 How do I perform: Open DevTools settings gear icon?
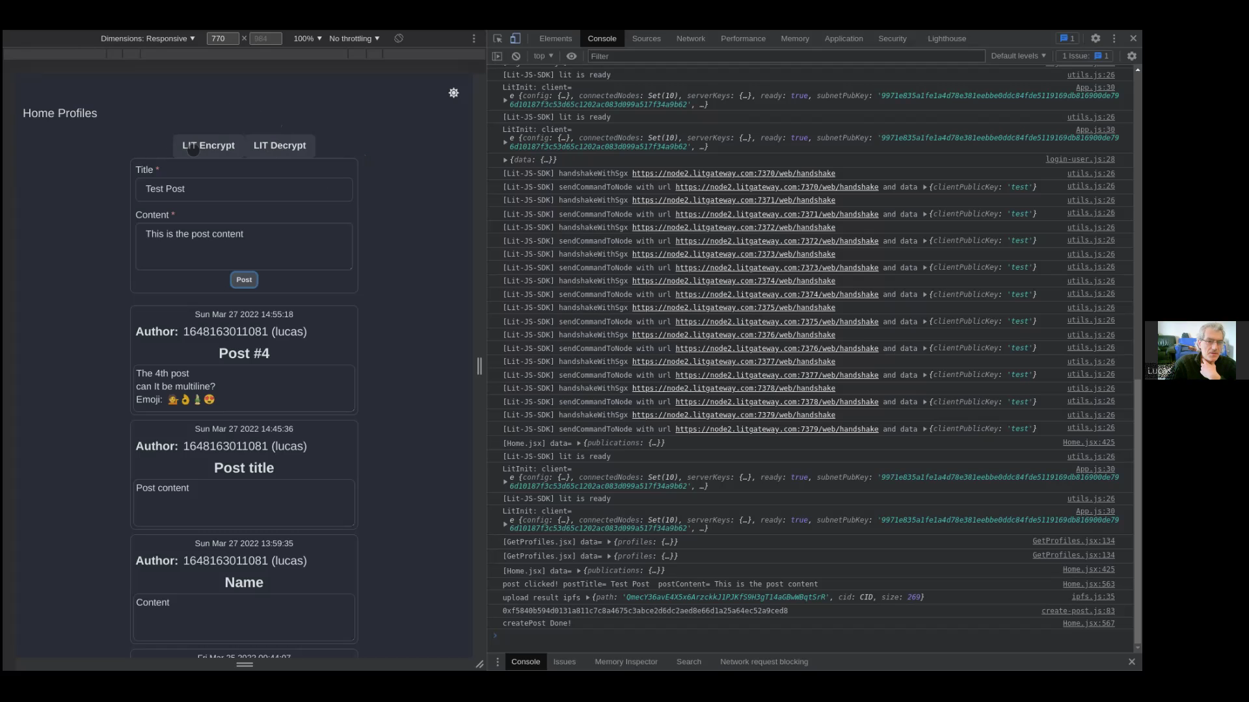tap(1095, 38)
